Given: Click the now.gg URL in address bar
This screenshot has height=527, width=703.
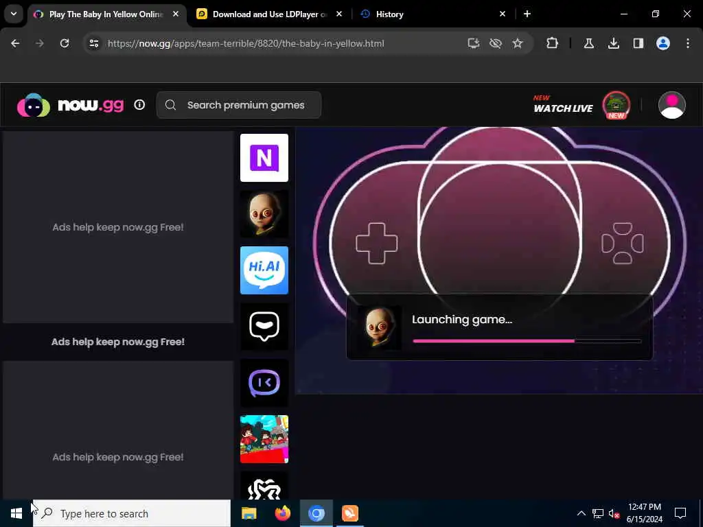Looking at the screenshot, I should (x=246, y=43).
